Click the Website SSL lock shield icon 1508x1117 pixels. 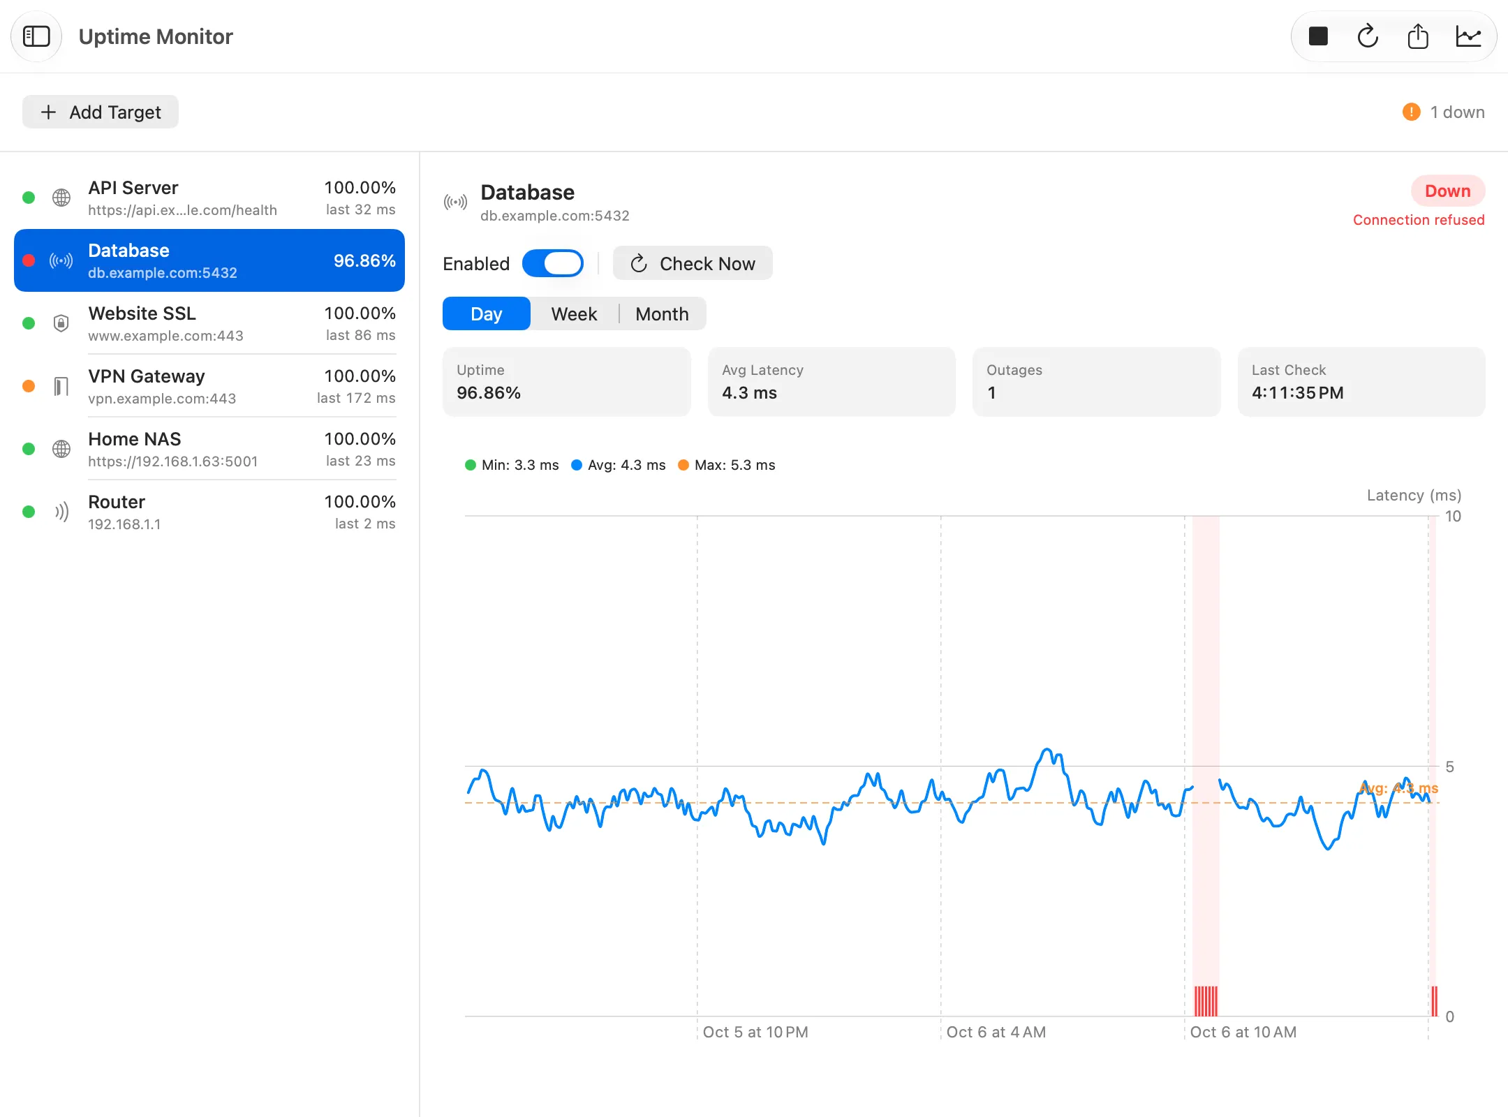click(x=61, y=323)
